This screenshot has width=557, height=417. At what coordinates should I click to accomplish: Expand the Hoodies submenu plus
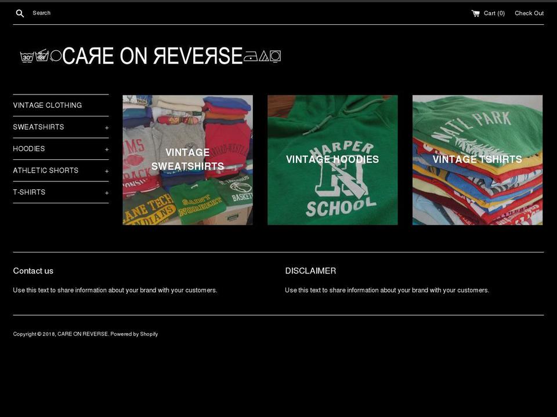pyautogui.click(x=107, y=149)
